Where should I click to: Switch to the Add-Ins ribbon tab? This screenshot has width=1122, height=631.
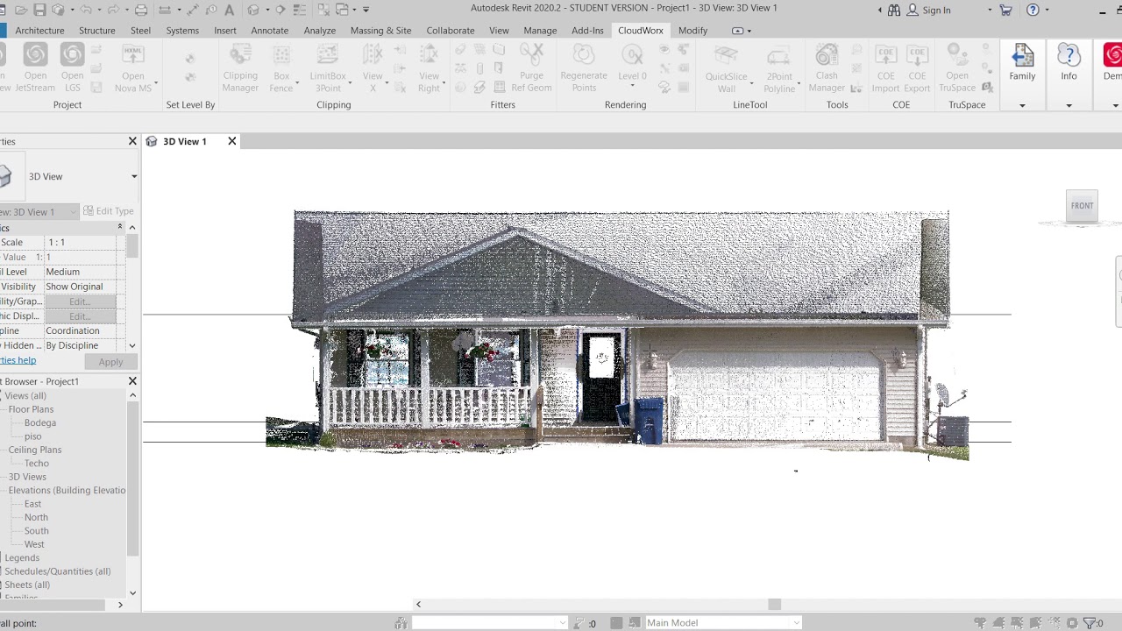587,30
